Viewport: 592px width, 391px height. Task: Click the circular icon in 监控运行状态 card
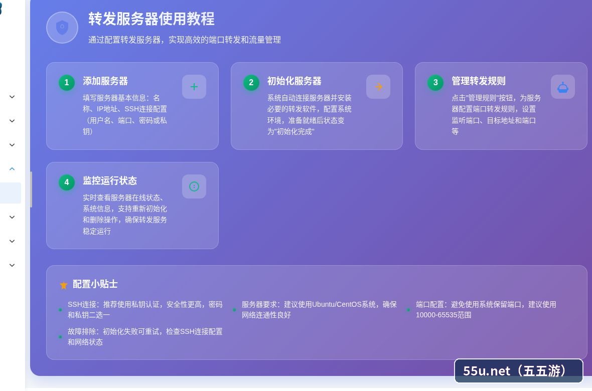[x=194, y=186]
